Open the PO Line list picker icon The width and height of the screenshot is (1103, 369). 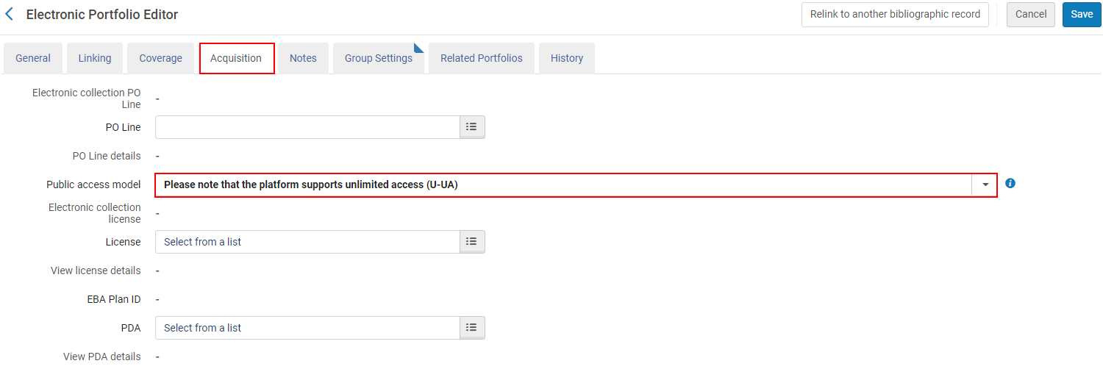coord(472,127)
